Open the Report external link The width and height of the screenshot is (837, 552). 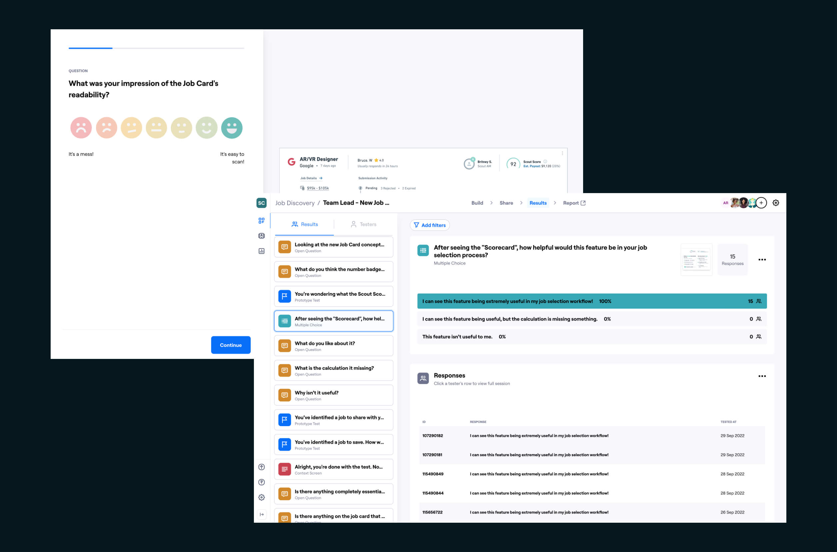[x=574, y=203]
